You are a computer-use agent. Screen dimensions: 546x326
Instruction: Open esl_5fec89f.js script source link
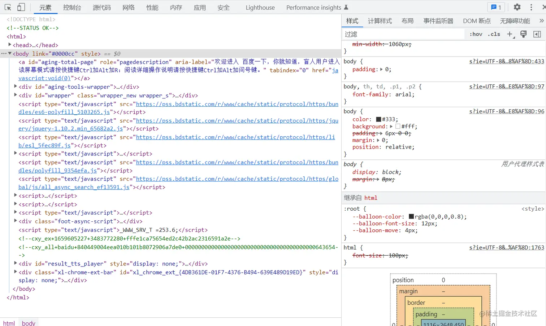tap(177, 141)
